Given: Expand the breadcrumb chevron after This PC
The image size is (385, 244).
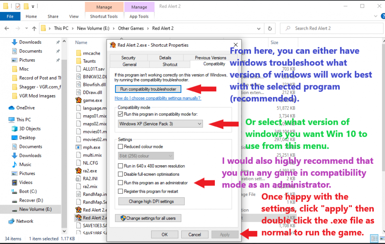Looking at the screenshot, I should (x=73, y=29).
